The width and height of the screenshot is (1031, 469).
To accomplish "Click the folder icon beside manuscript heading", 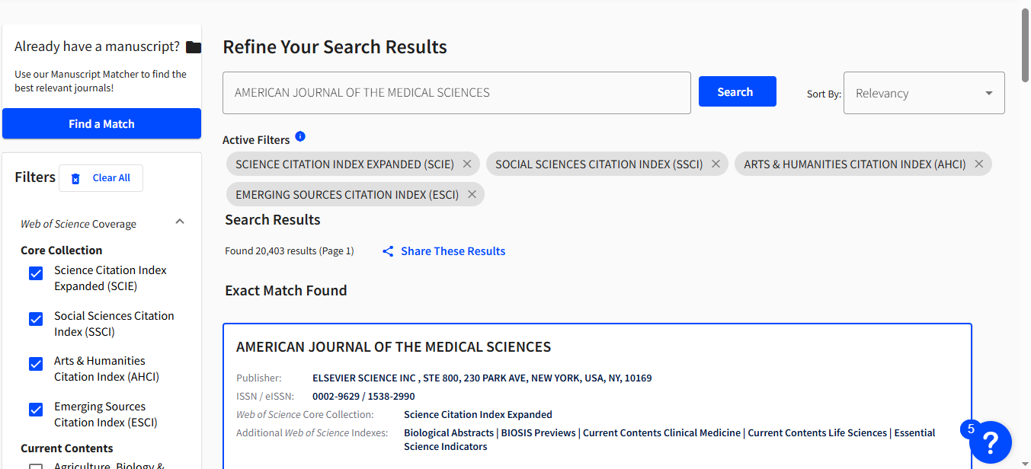I will point(194,47).
